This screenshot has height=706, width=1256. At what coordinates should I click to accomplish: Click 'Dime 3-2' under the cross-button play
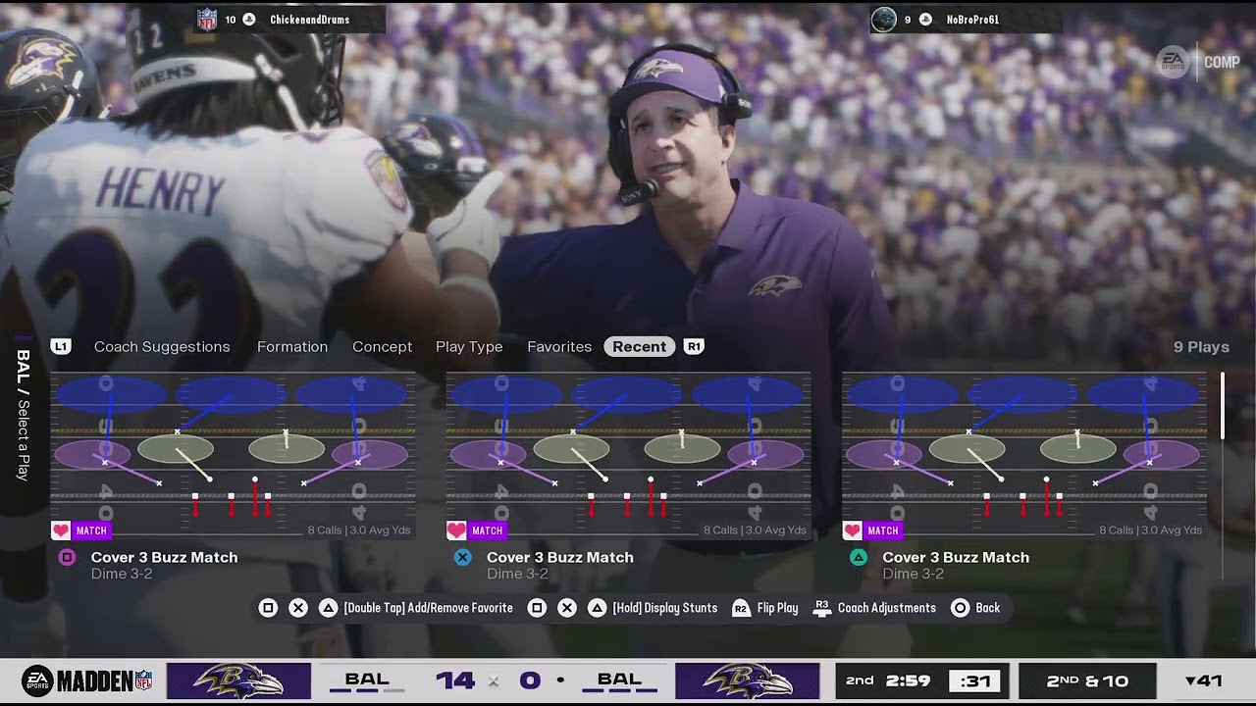tap(517, 574)
